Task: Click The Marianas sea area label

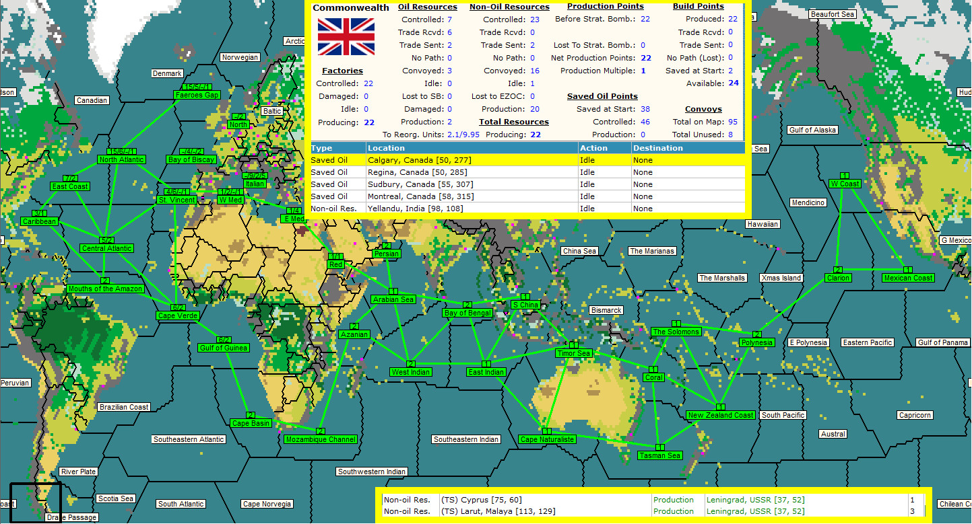Action: [651, 252]
